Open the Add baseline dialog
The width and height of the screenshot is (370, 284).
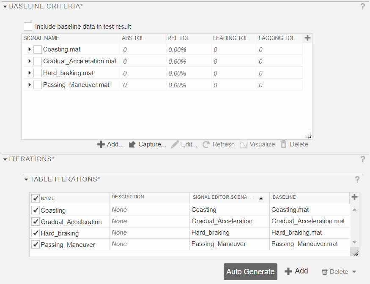coord(110,144)
